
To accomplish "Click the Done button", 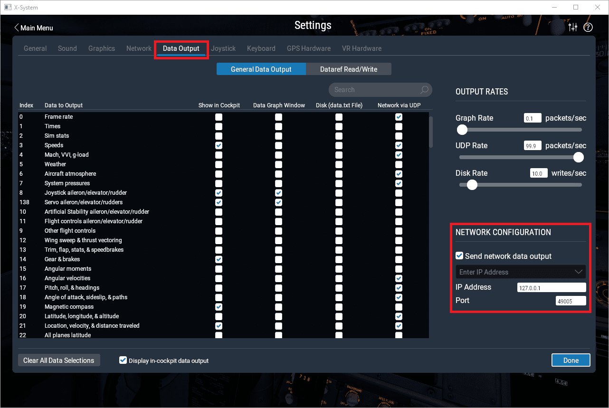I will pyautogui.click(x=571, y=360).
